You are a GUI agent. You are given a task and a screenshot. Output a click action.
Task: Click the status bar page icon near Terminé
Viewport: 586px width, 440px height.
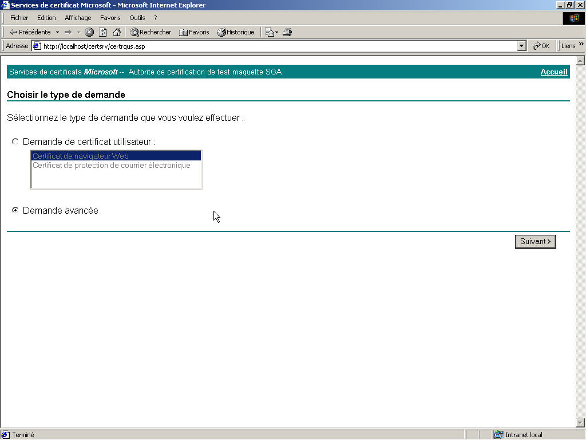pyautogui.click(x=5, y=435)
